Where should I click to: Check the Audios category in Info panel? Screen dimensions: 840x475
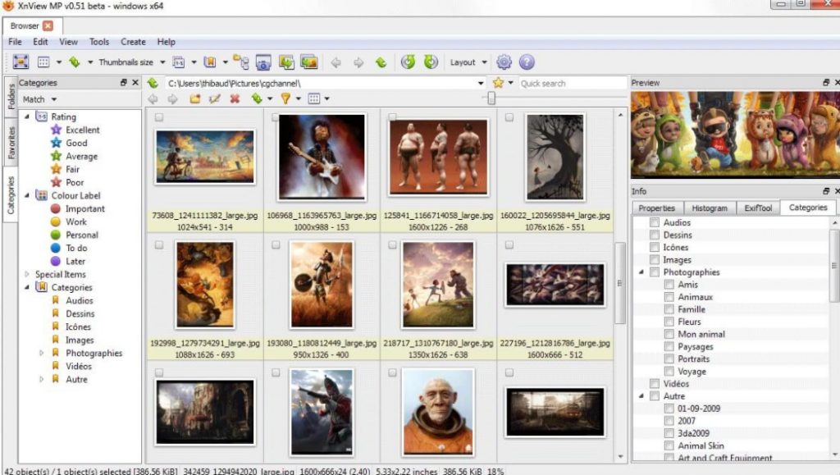coord(654,222)
